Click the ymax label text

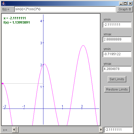click(107, 64)
